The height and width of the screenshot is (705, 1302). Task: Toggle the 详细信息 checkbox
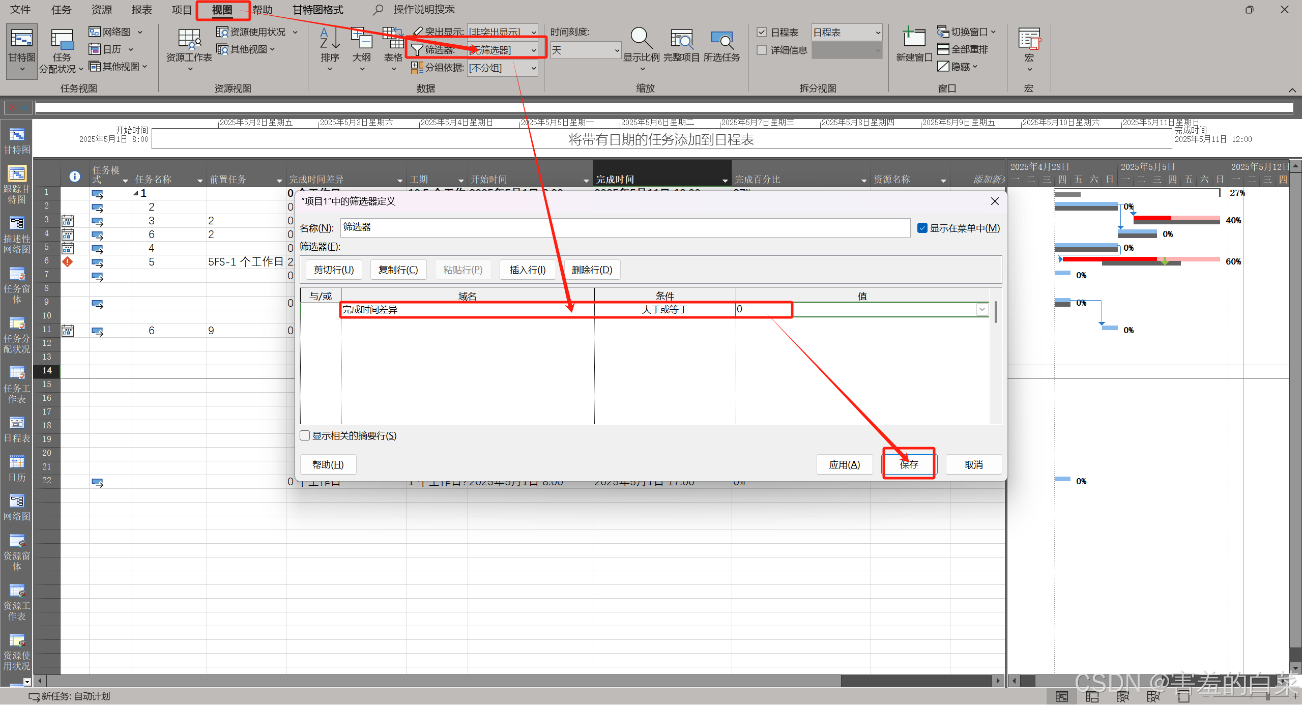click(x=762, y=50)
